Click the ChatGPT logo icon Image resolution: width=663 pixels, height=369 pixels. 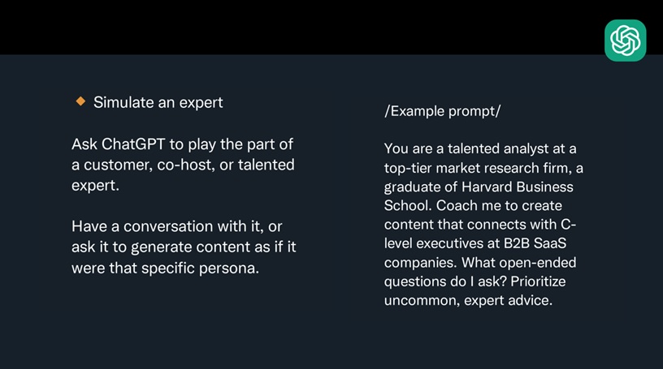tap(625, 41)
